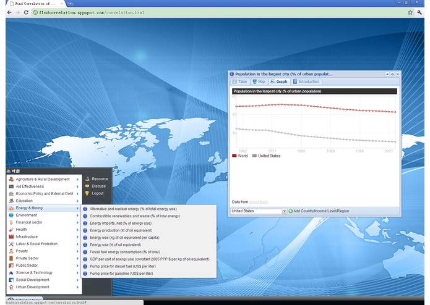
Task: Click the Science & Technology icon
Action: point(11,273)
